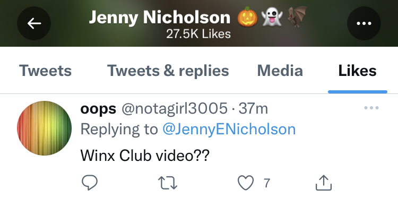Screen dimensions: 398x197
Task: Switch to the Tweets tab
Action: point(45,70)
